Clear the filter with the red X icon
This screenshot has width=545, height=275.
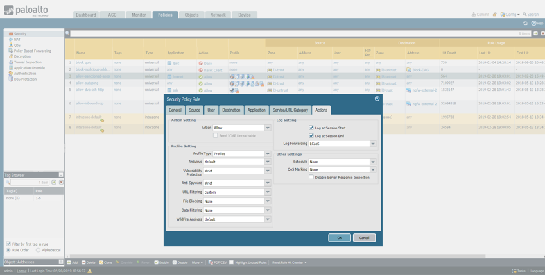pyautogui.click(x=542, y=33)
